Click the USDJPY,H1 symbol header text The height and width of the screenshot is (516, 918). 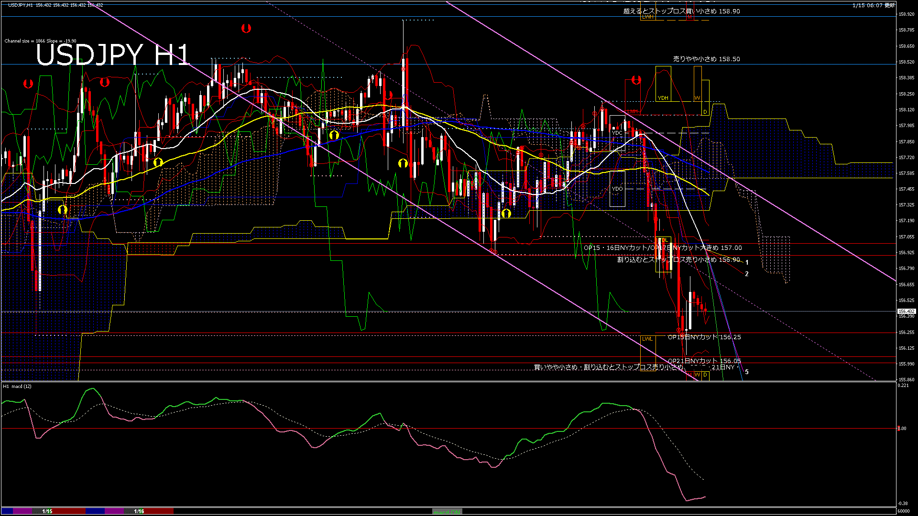pyautogui.click(x=21, y=5)
